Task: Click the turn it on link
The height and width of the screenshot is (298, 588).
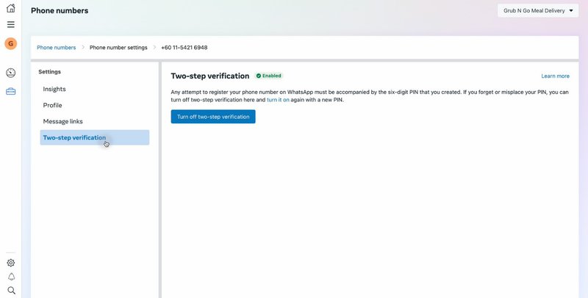Action: coord(278,100)
